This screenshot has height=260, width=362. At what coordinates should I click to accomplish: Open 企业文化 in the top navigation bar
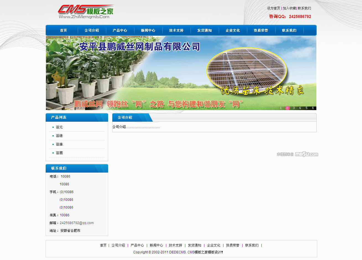pos(233,30)
